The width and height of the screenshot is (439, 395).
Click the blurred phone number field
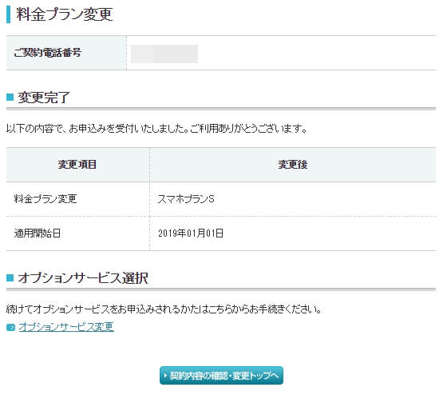click(164, 54)
